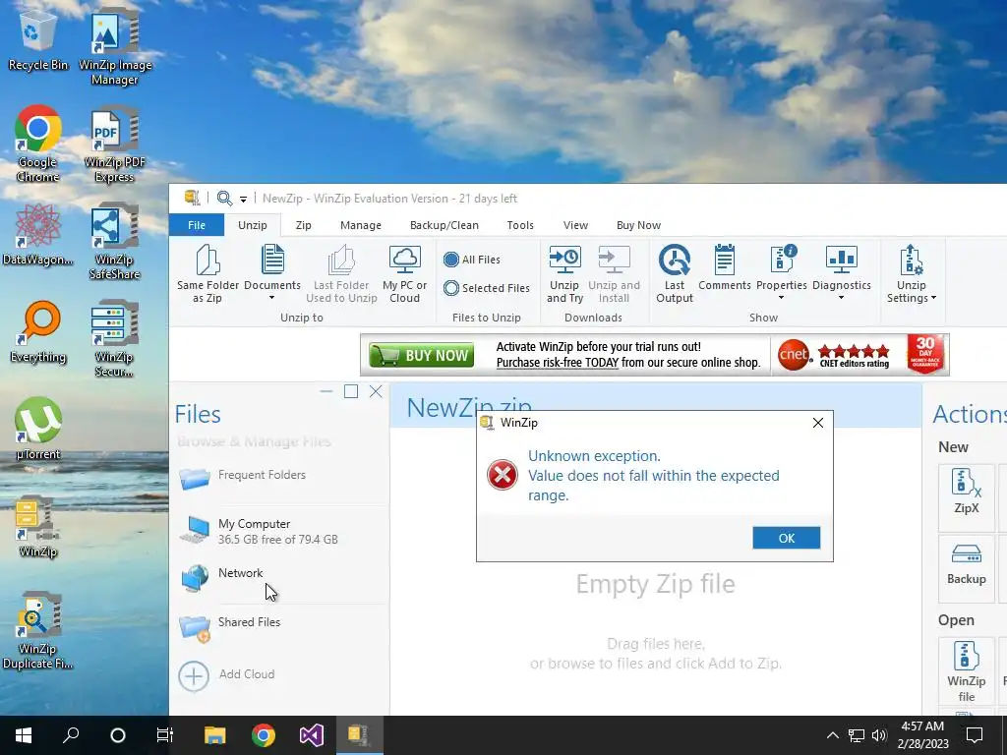Open the Diagnostics icon
1007x755 pixels.
click(x=842, y=259)
